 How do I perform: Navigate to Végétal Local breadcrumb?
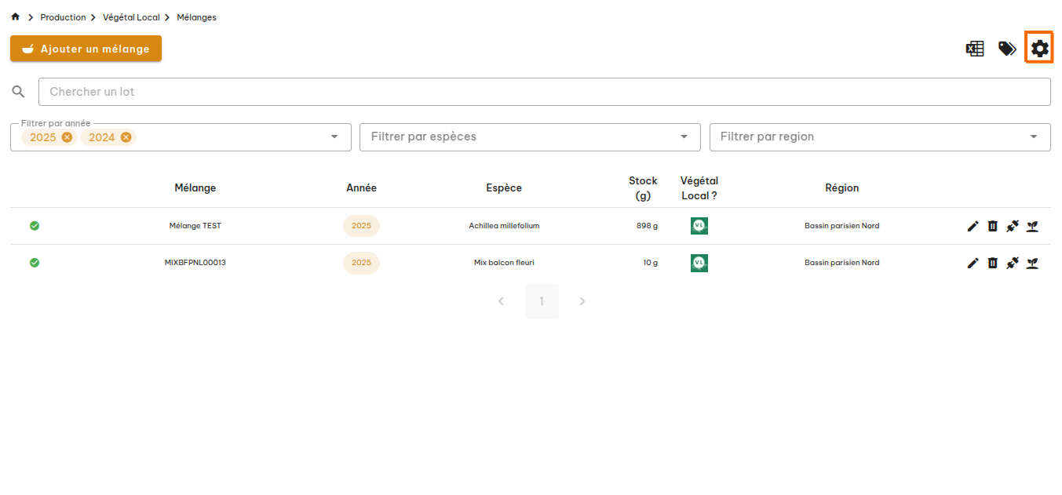click(x=131, y=17)
